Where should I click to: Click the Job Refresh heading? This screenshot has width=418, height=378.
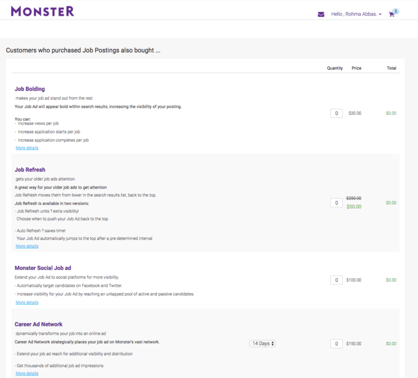click(30, 170)
